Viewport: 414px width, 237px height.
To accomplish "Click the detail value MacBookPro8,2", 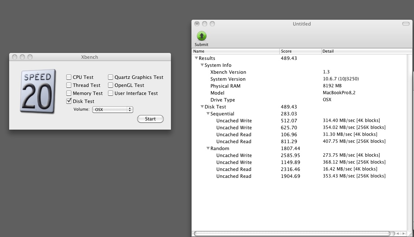I will click(339, 93).
